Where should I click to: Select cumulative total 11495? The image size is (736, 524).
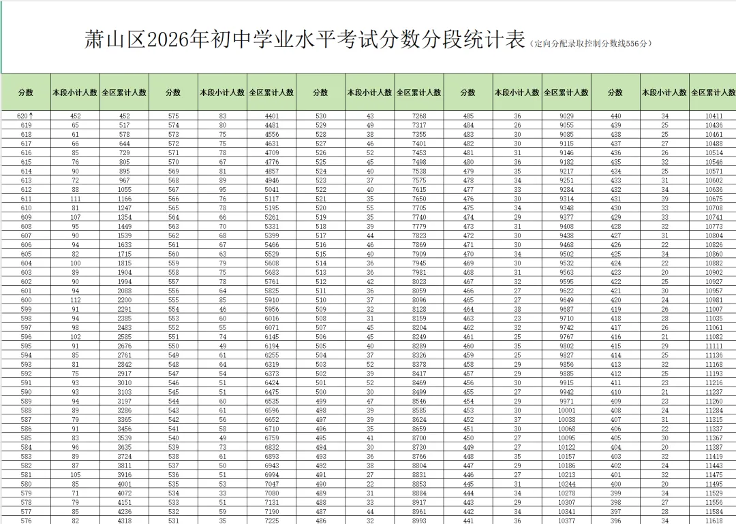click(714, 484)
